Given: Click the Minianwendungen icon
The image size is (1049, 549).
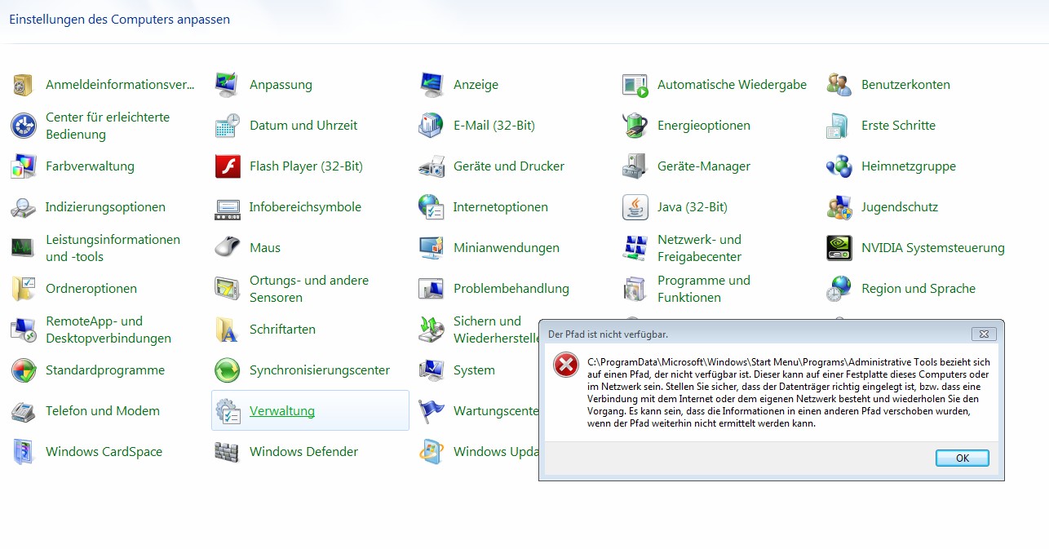Looking at the screenshot, I should coord(431,247).
